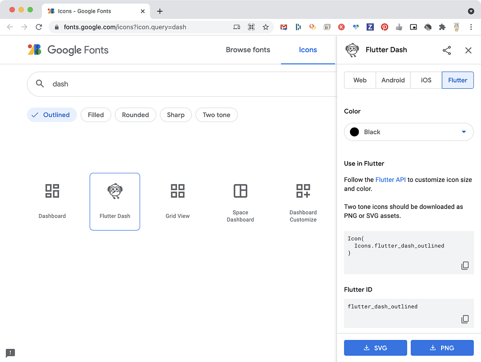Open the Pinterest extension icon
The height and width of the screenshot is (362, 481).
pos(384,27)
